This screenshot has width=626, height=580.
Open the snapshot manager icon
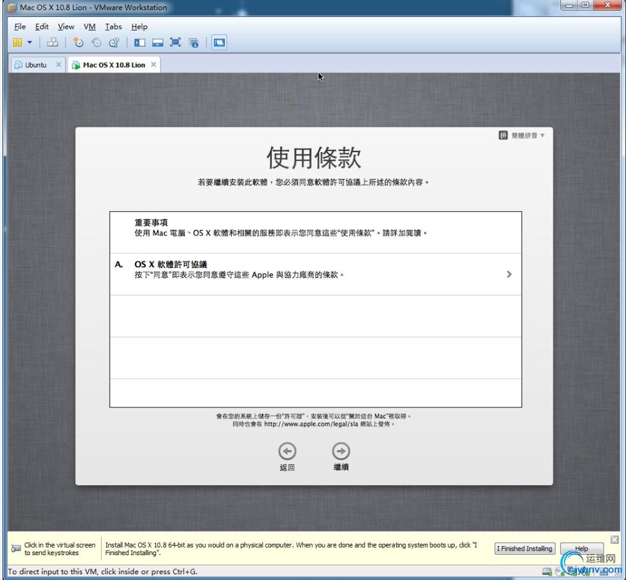click(x=114, y=42)
